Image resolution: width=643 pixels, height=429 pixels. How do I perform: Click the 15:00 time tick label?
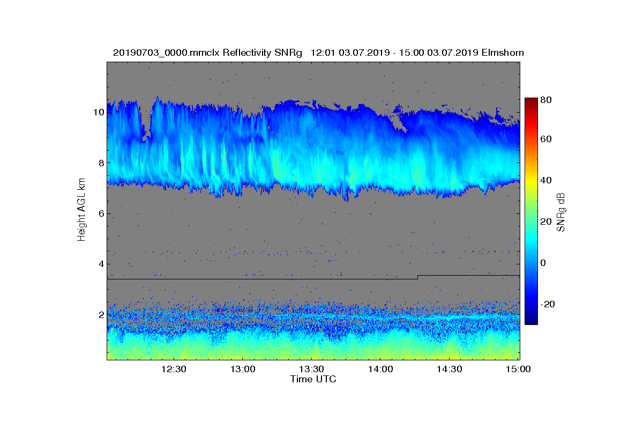(519, 369)
